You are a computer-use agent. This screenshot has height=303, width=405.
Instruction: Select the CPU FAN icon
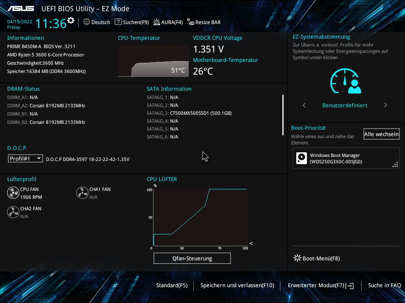(x=13, y=193)
